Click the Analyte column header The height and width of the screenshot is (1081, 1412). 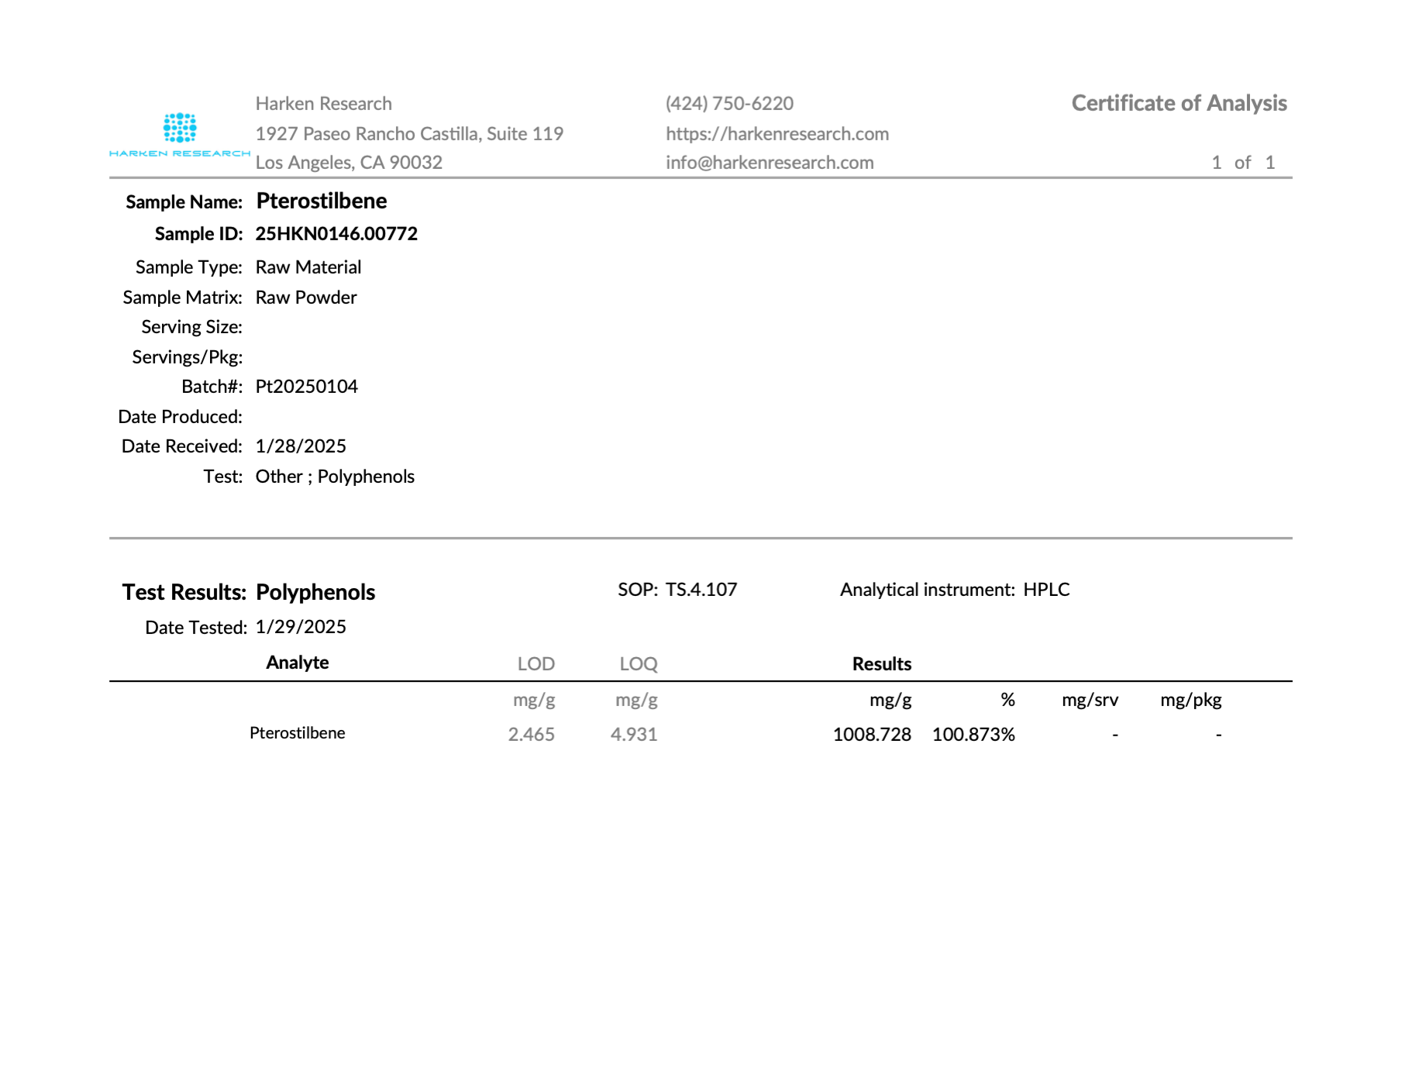click(298, 663)
